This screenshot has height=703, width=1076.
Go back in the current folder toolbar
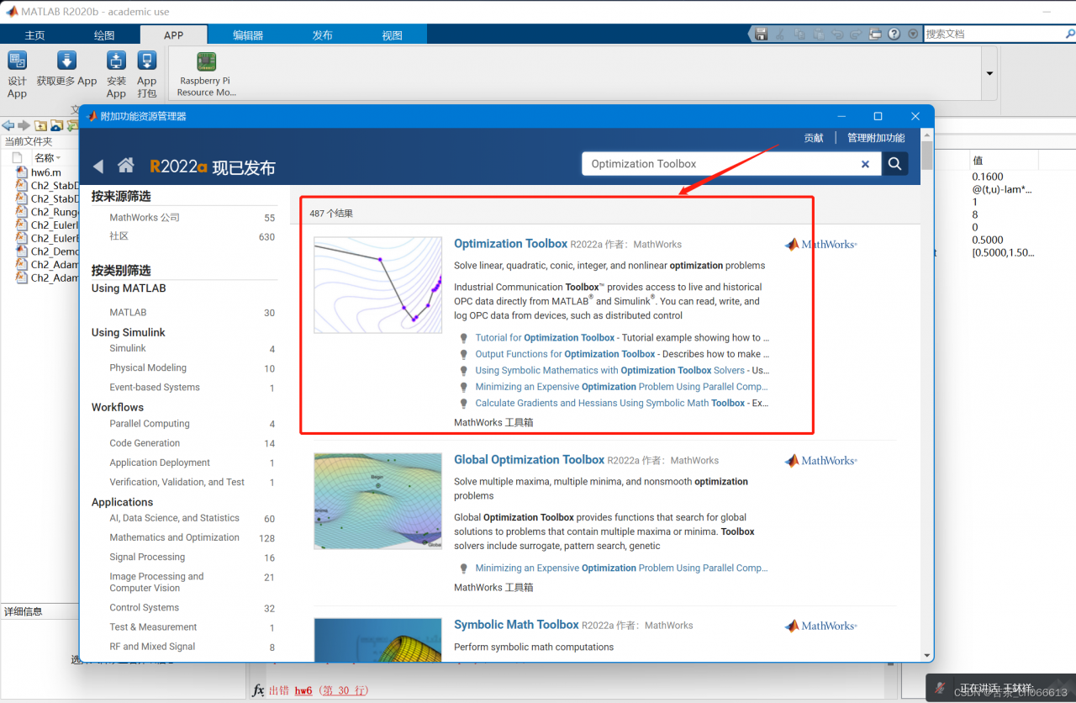8,125
